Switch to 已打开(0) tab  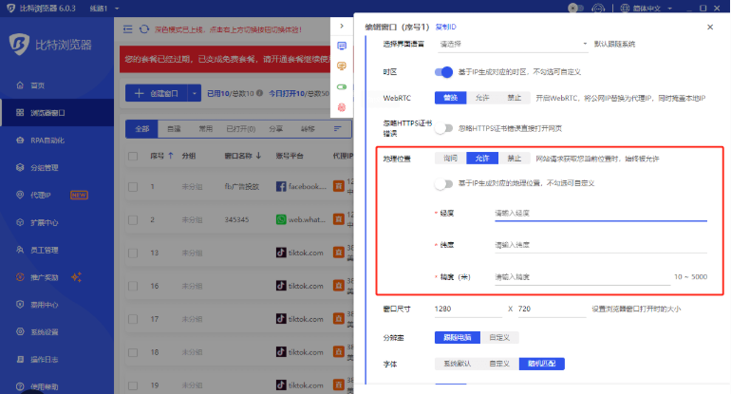[240, 129]
